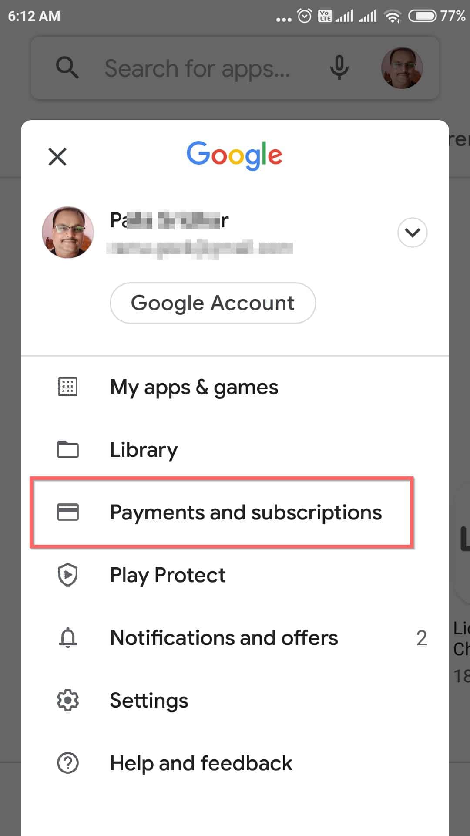This screenshot has width=470, height=836.
Task: Open Play Protect
Action: point(235,575)
